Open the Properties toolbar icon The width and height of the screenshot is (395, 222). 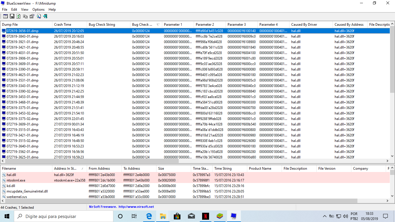tap(32, 16)
